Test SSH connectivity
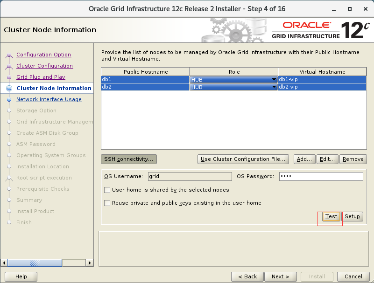The image size is (374, 283). click(331, 216)
